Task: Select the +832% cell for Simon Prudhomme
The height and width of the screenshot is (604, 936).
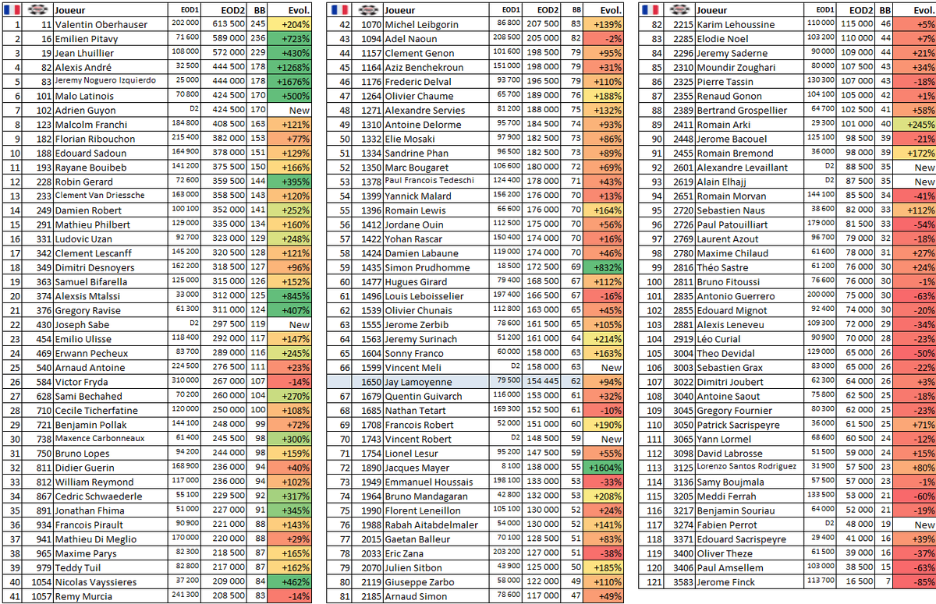Action: click(602, 268)
